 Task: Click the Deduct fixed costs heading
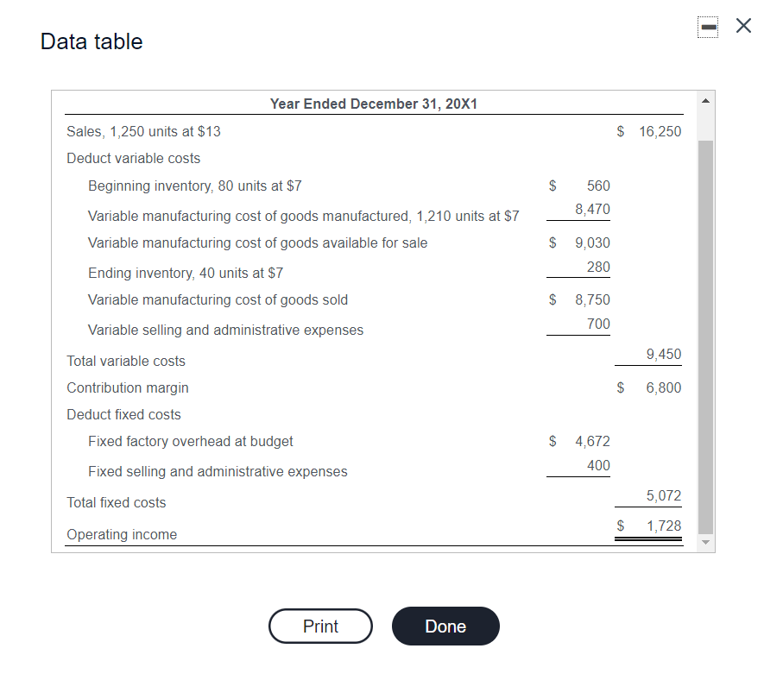click(123, 414)
